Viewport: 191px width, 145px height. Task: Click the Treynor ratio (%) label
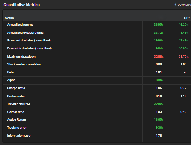(x=19, y=104)
